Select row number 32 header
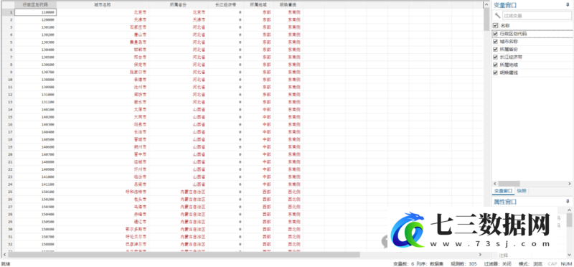Viewport: 574px width, 267px height. [8, 244]
